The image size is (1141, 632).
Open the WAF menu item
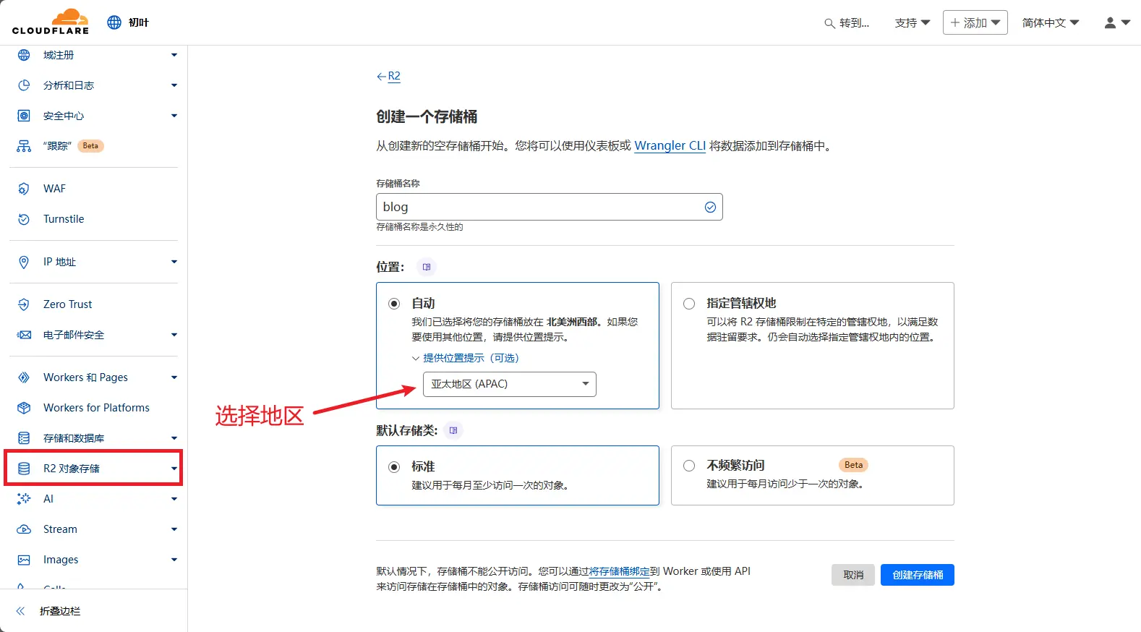point(54,189)
